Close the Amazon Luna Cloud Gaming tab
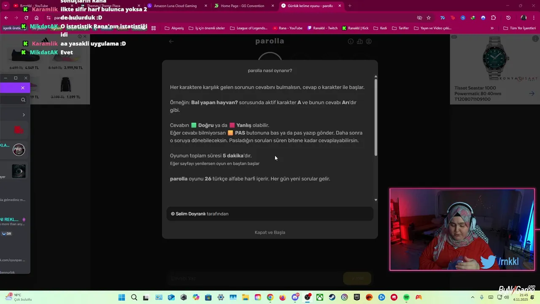This screenshot has width=540, height=304. click(206, 6)
